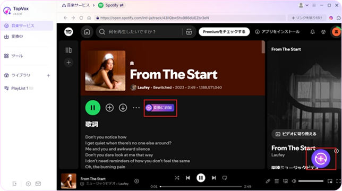Switch service via the Spotify tab

click(111, 5)
